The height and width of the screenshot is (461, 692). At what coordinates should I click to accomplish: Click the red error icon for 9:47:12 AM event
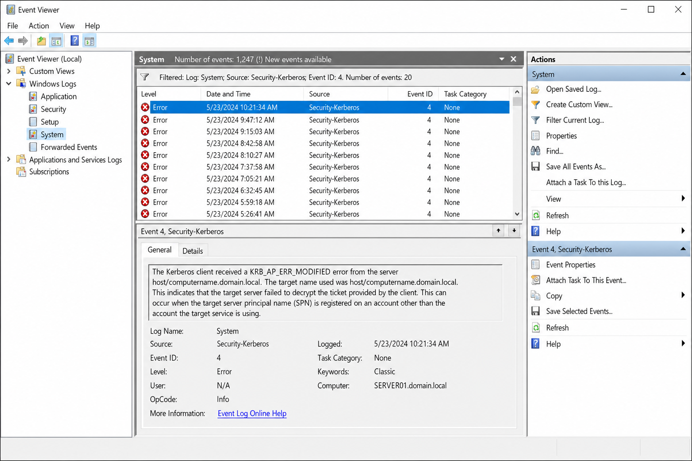[x=145, y=120]
